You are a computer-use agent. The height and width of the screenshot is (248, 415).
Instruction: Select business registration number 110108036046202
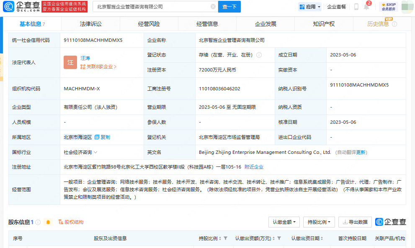pyautogui.click(x=219, y=89)
